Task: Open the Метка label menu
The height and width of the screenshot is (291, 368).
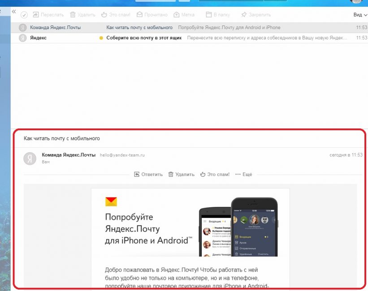Action: coord(184,15)
